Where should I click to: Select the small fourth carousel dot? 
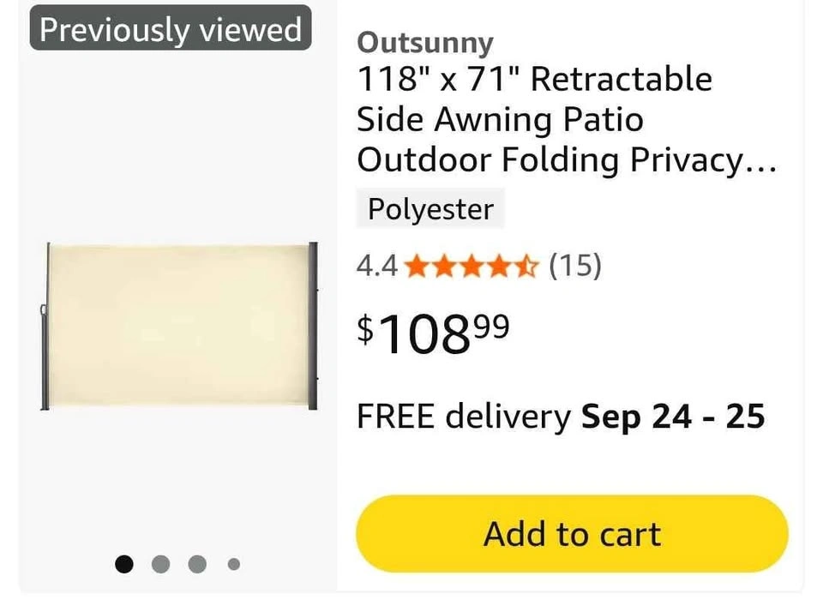(233, 564)
